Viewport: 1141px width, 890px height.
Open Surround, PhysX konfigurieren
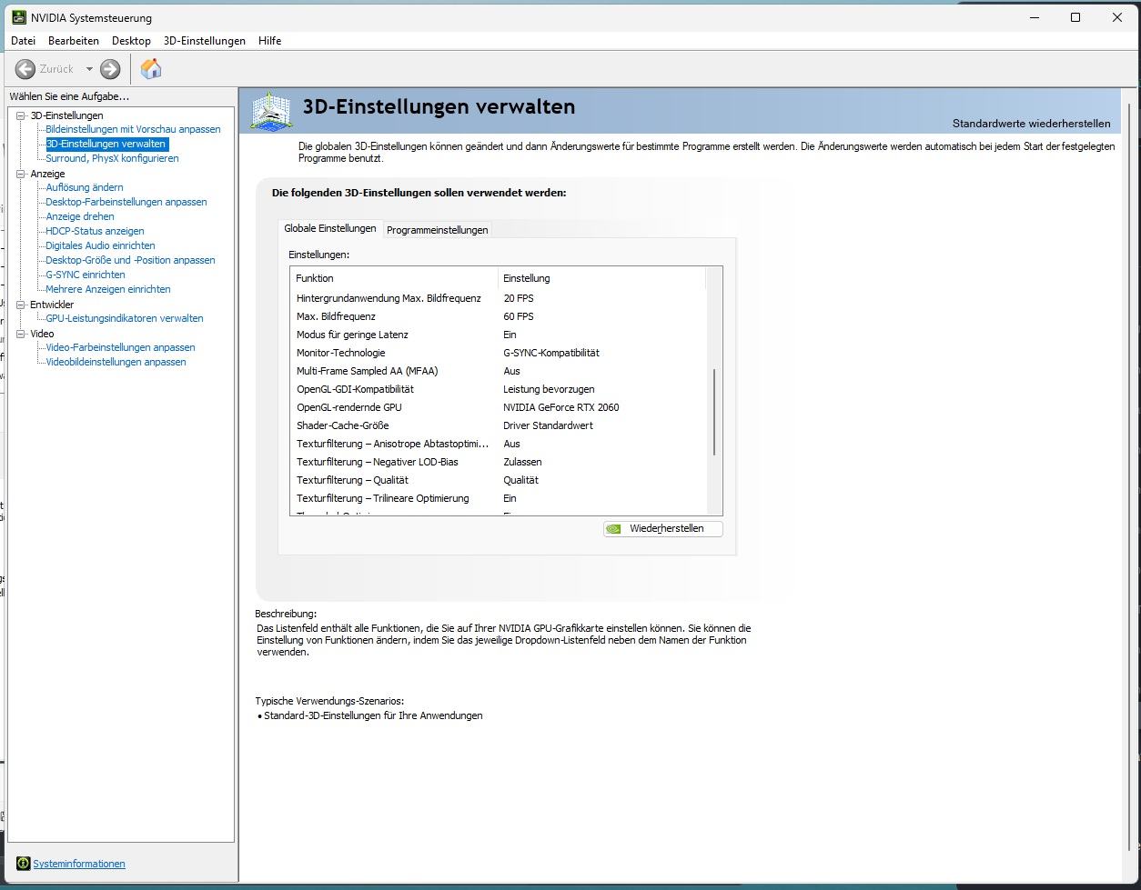112,158
